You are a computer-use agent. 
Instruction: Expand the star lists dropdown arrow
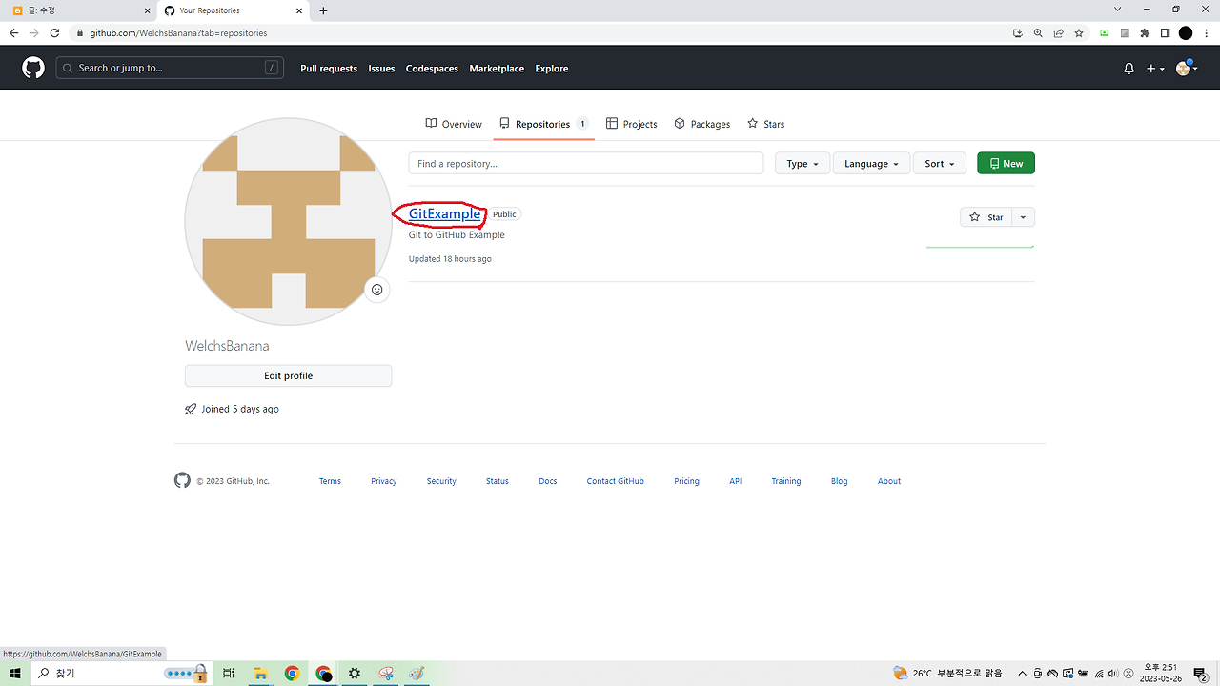1023,217
